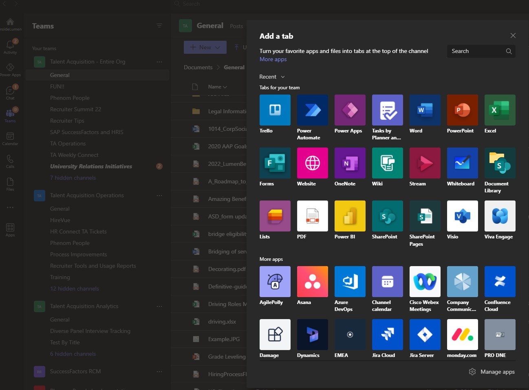Add a Visio tab
Image resolution: width=529 pixels, height=390 pixels.
tap(462, 216)
